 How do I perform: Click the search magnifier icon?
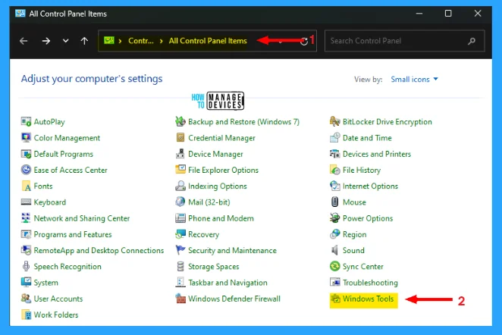click(471, 41)
